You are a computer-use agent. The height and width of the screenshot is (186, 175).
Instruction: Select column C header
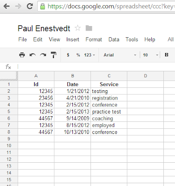(x=109, y=76)
